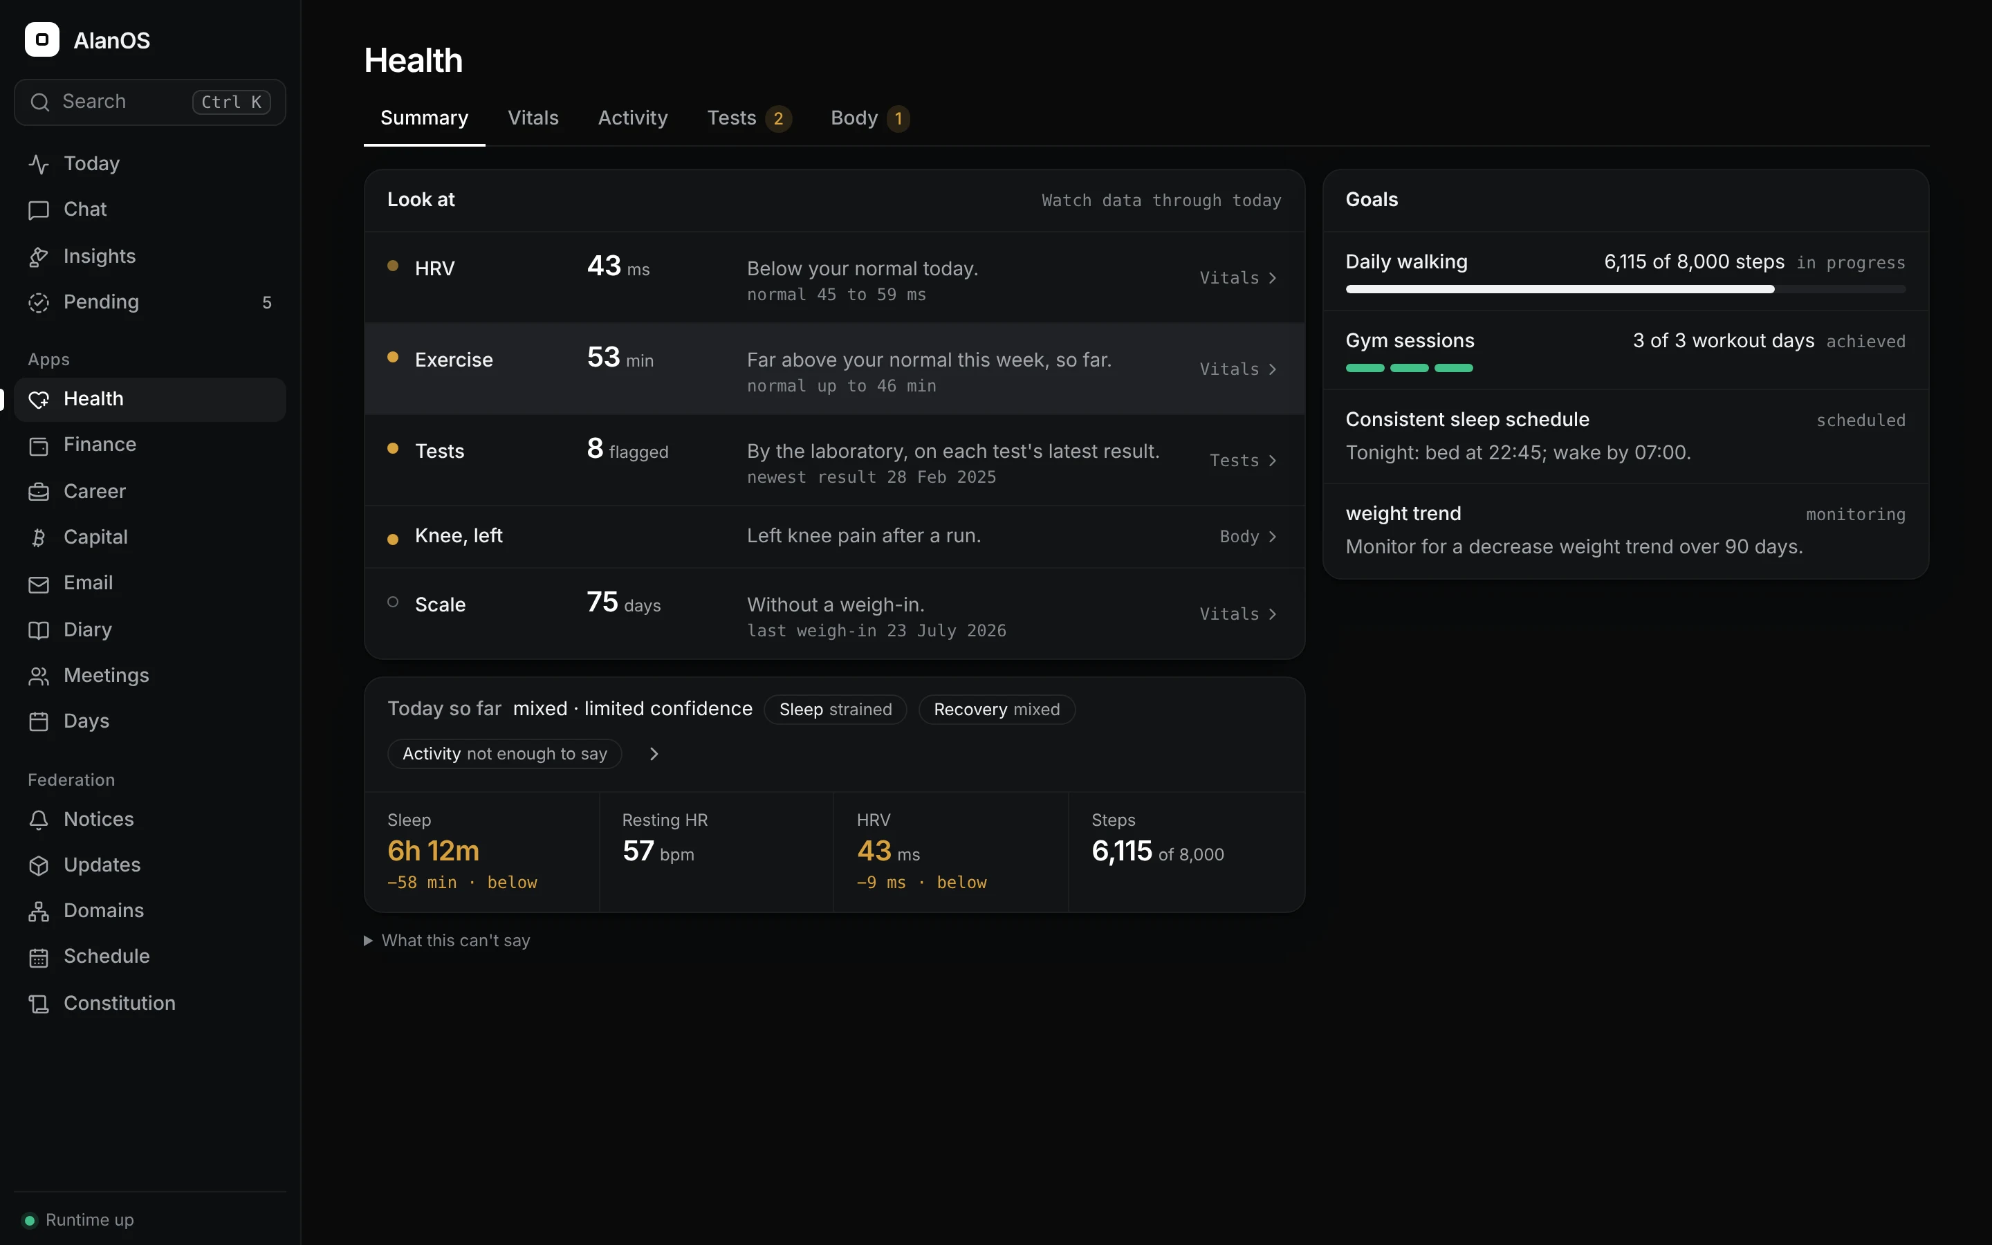Click the Schedule calendar grid icon

pyautogui.click(x=39, y=957)
